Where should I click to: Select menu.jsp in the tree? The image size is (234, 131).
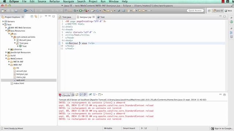point(21,77)
